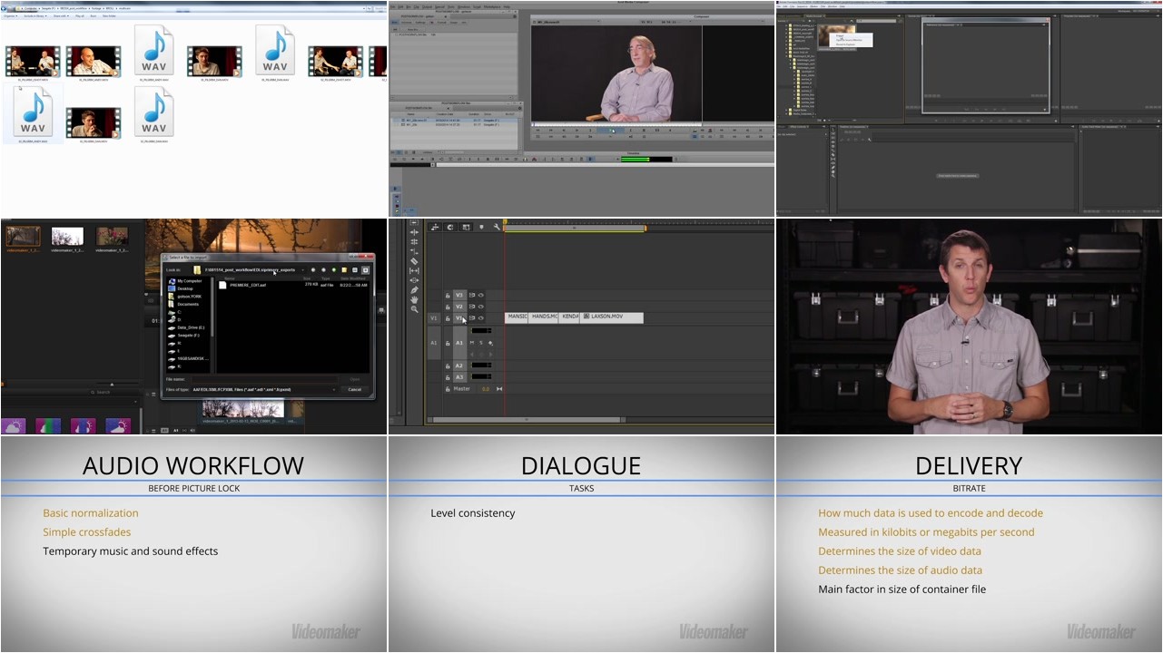The image size is (1163, 653).
Task: Click the timeline horizontal zoom scrollbar
Action: point(527,420)
